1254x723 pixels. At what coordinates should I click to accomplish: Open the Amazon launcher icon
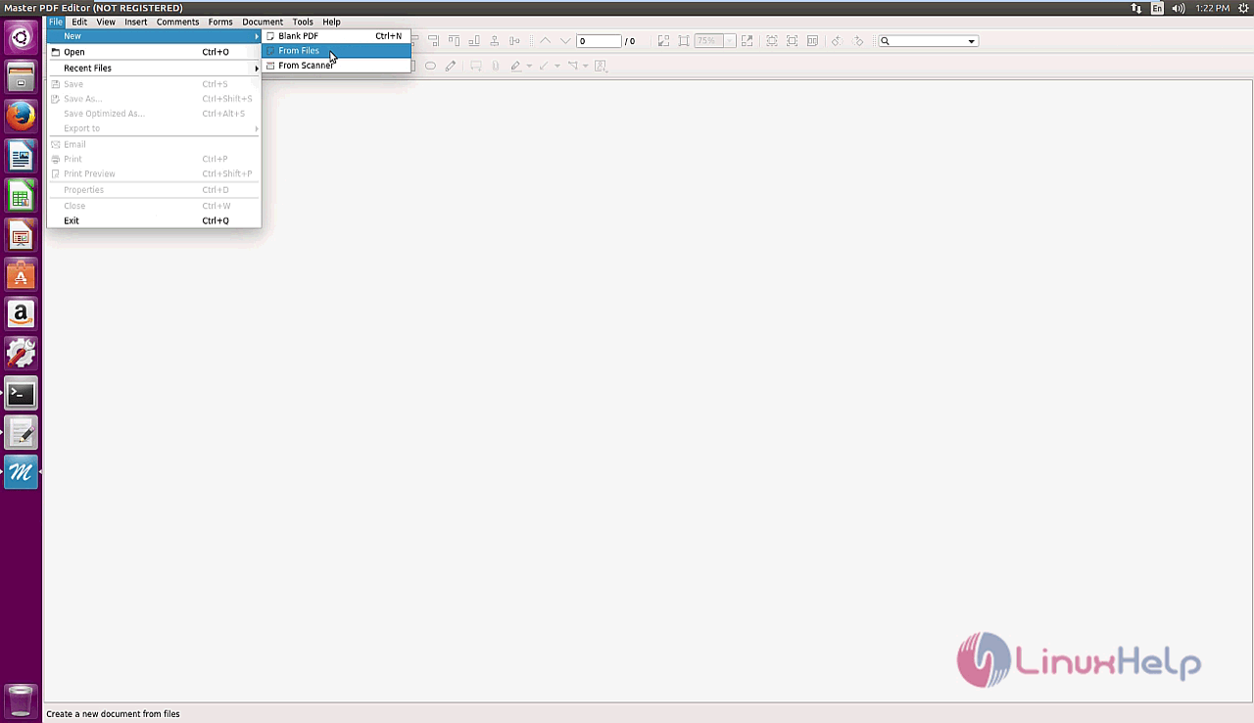click(21, 314)
